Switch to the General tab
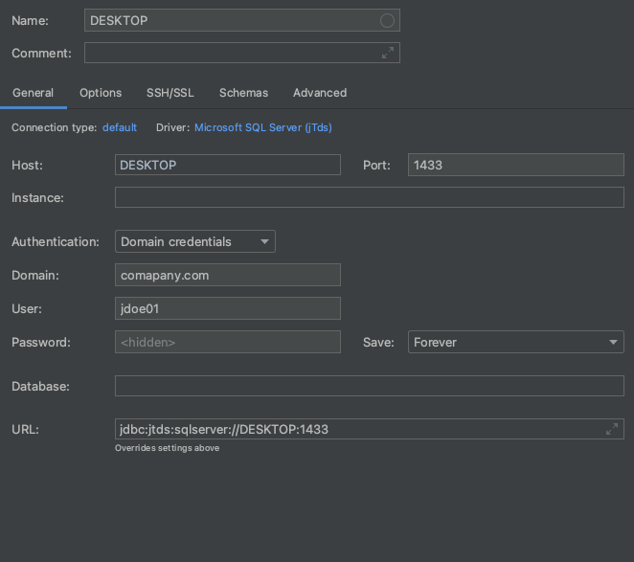Image resolution: width=634 pixels, height=562 pixels. coord(34,93)
